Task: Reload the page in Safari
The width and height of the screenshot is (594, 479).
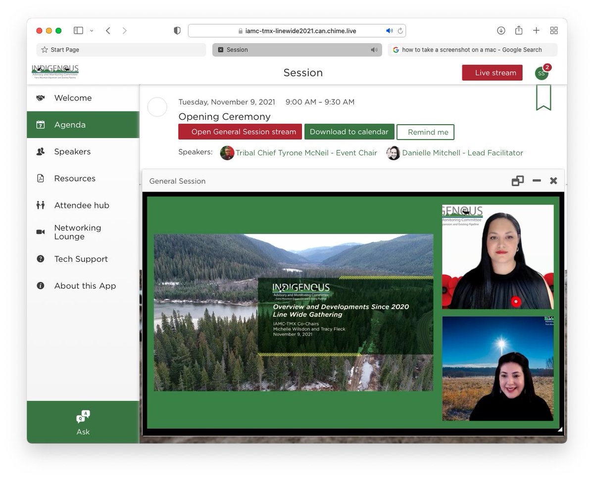Action: click(x=400, y=31)
